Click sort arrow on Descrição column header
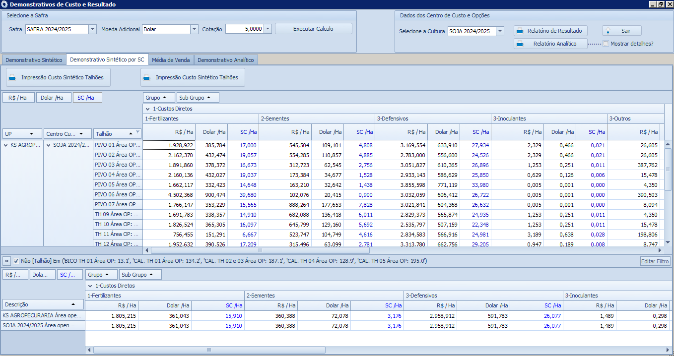The width and height of the screenshot is (674, 356). point(73,304)
